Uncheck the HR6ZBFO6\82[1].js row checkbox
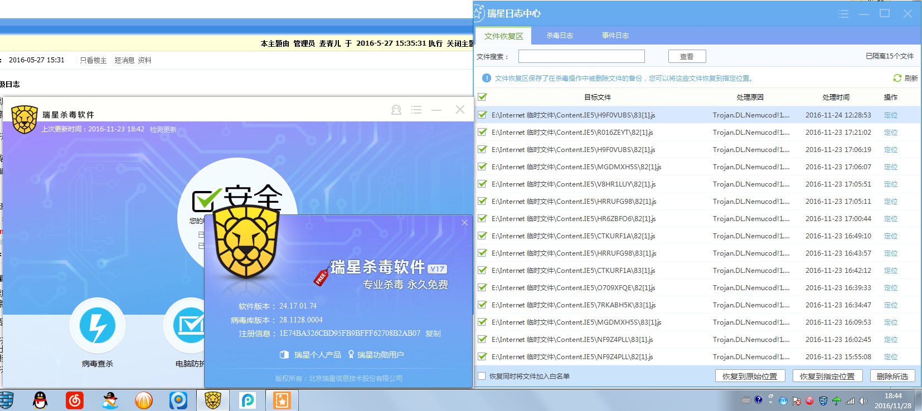The image size is (922, 411). click(482, 218)
